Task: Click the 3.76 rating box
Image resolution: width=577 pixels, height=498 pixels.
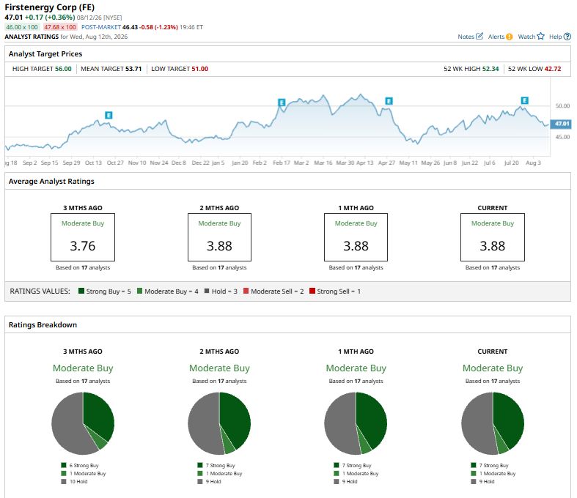Action: [83, 237]
